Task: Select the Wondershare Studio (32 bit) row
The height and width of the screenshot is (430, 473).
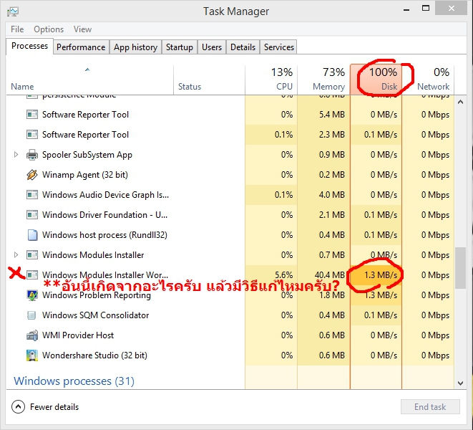Action: [x=230, y=355]
